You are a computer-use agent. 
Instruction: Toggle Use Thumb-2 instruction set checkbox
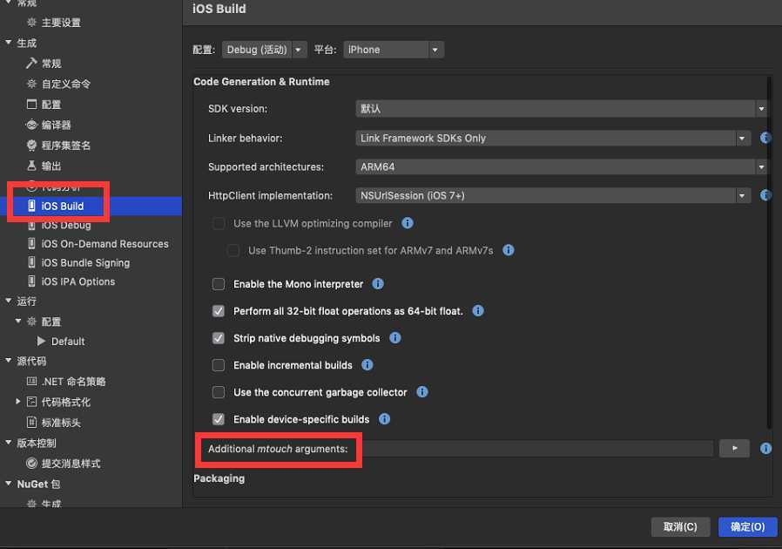click(233, 250)
